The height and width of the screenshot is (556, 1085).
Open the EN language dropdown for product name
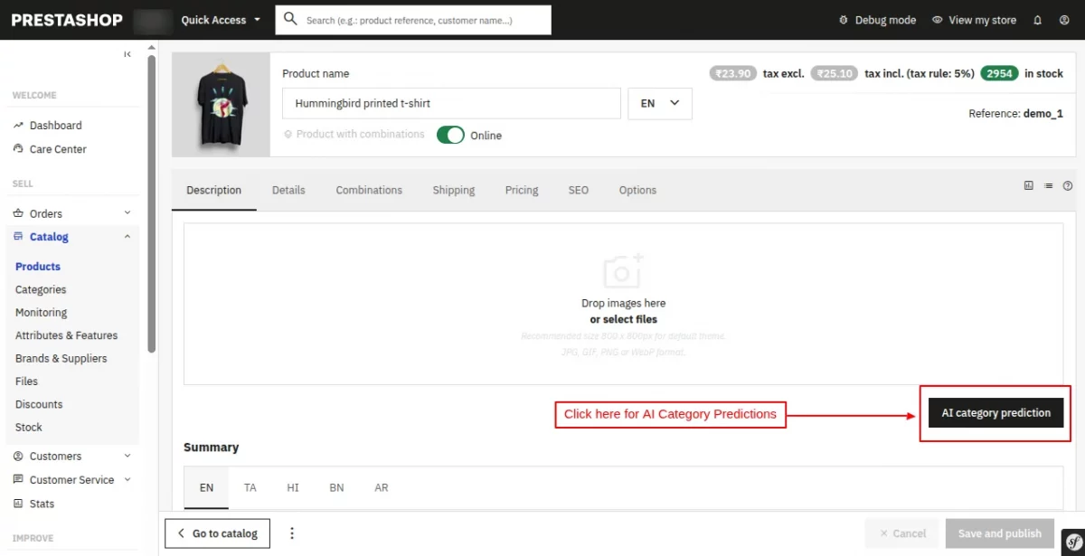pos(659,103)
